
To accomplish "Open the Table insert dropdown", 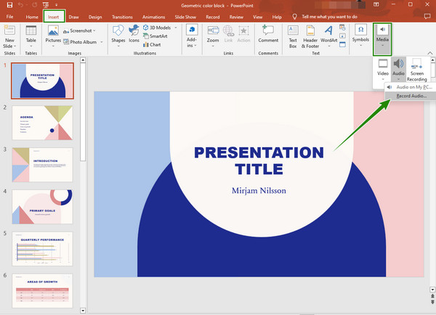I will (31, 37).
